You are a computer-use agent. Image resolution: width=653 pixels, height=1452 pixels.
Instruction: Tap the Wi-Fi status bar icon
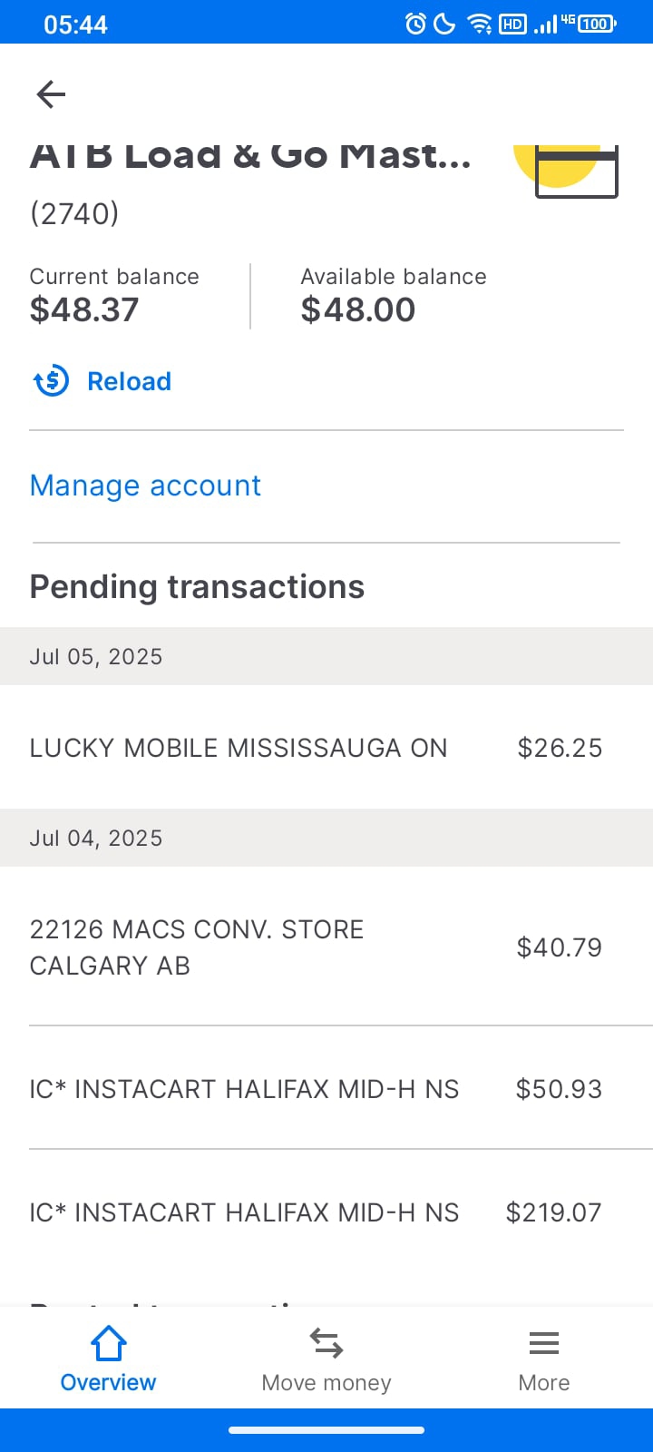[479, 24]
